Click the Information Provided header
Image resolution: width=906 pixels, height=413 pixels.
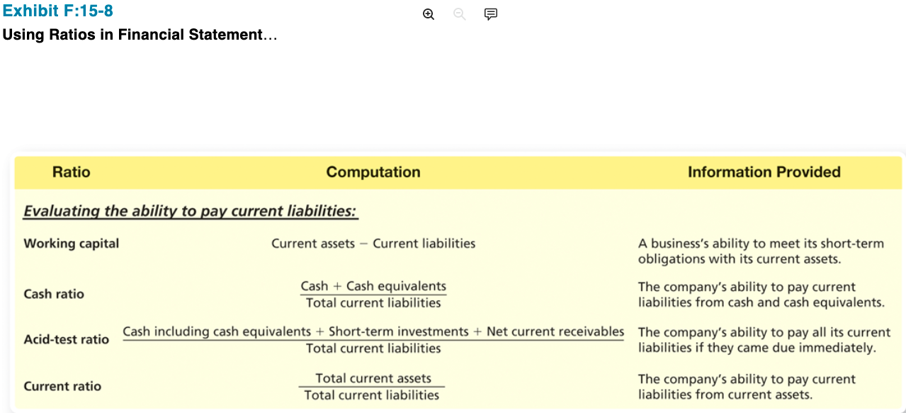click(764, 172)
